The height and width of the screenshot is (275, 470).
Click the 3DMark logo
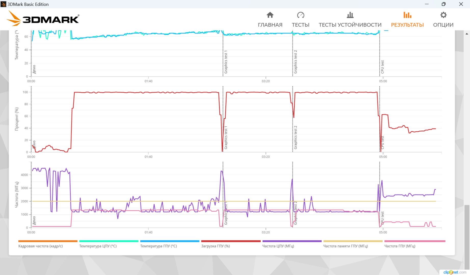click(x=43, y=18)
